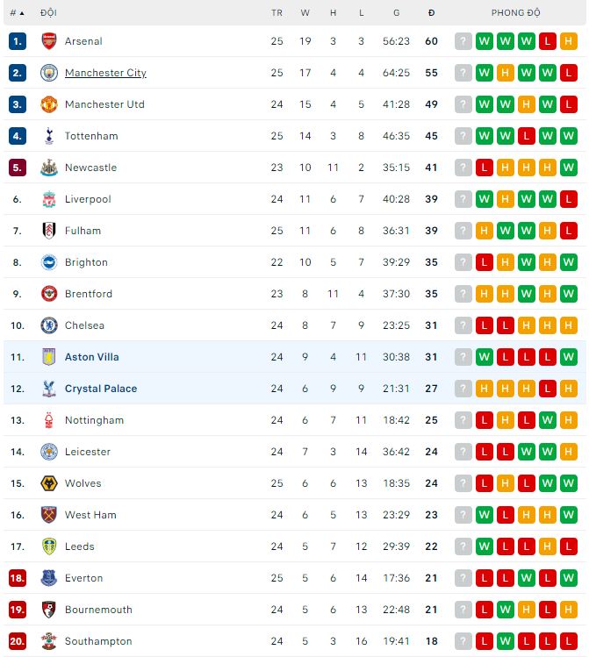This screenshot has width=589, height=657.
Task: Click Everton's red rank 18 badge
Action: click(x=18, y=578)
